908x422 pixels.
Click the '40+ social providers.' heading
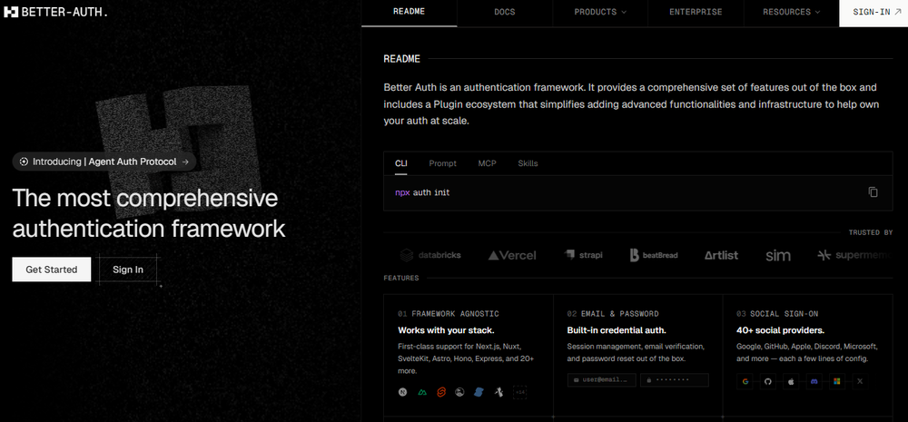(780, 330)
